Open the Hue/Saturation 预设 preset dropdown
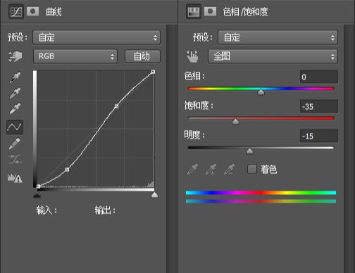The image size is (355, 273). click(278, 37)
